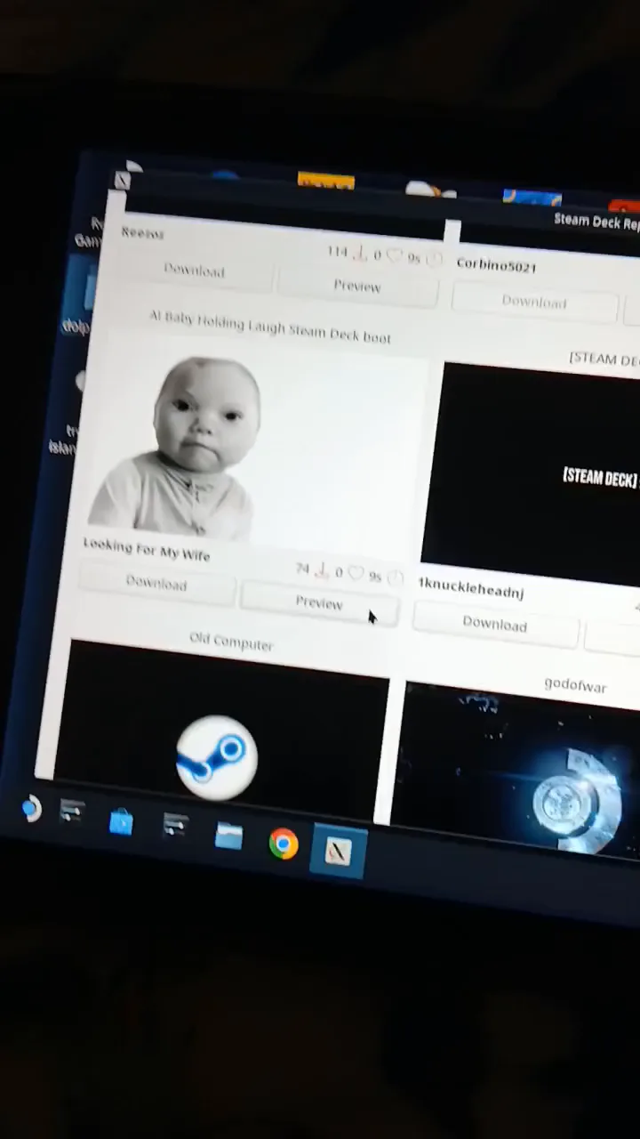Download the animation with 114 downloads
Viewport: 640px width, 1139px height.
point(194,271)
